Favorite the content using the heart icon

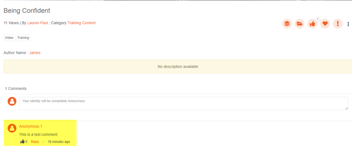click(x=325, y=24)
